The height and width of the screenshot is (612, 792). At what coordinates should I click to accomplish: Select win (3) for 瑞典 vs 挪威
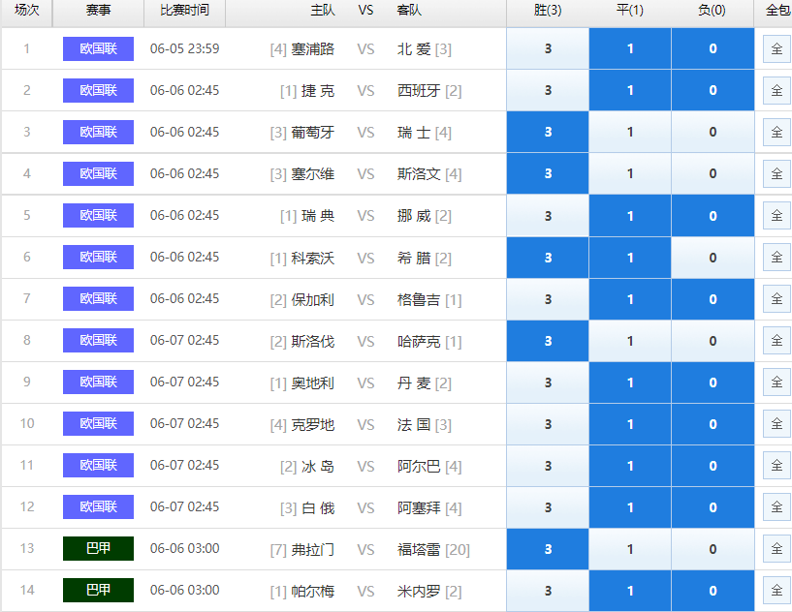point(548,215)
